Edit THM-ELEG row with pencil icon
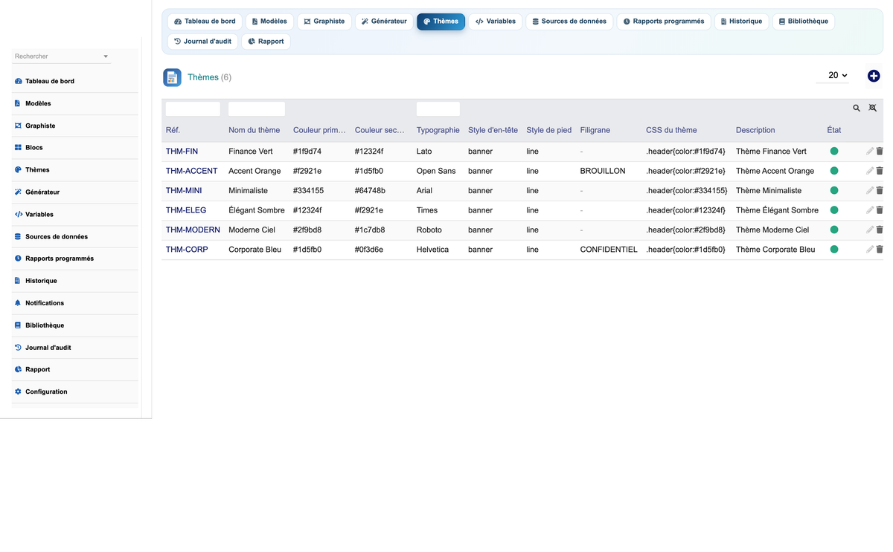The height and width of the screenshot is (552, 893). [870, 210]
